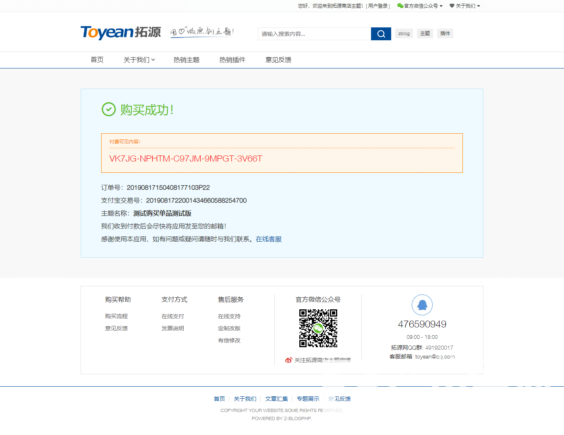Click 专题展示 in the footer navigation
Image resolution: width=564 pixels, height=435 pixels.
point(308,399)
